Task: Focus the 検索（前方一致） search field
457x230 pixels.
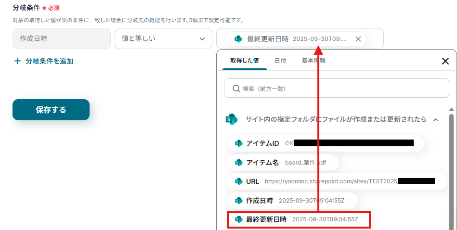Action: point(336,88)
